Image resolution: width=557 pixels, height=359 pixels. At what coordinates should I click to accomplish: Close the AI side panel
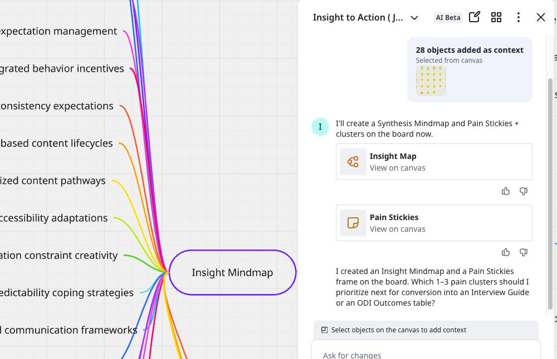click(x=541, y=17)
